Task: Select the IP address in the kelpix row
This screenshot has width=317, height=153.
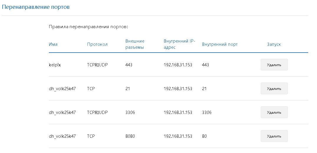Action: (x=178, y=65)
